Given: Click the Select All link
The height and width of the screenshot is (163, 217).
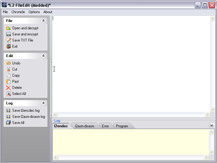Looking at the screenshot, I should [x=19, y=94].
